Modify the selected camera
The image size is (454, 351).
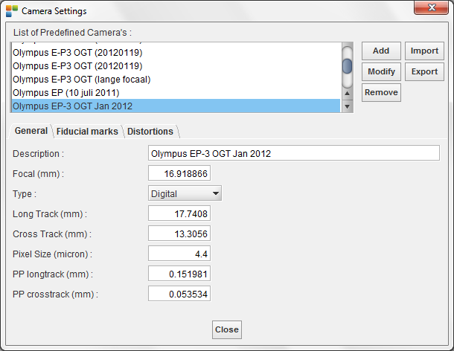381,72
